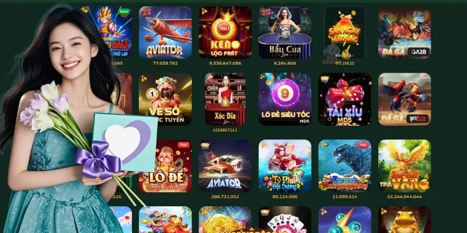The width and height of the screenshot is (467, 233).
Task: Select Lô Đề Siêu Tốc MD5 game
Action: (285, 99)
